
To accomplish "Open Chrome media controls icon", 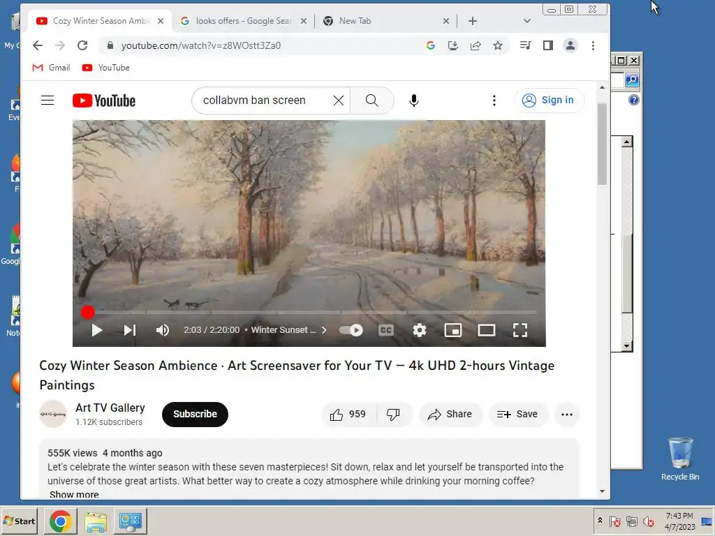I will 525,45.
